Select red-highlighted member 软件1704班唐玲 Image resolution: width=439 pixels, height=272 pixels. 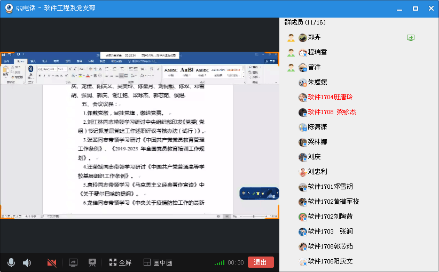[x=330, y=97]
